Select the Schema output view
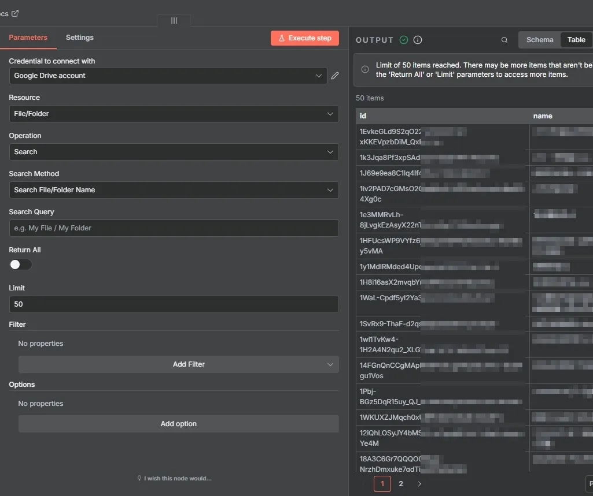This screenshot has height=496, width=593. [540, 40]
